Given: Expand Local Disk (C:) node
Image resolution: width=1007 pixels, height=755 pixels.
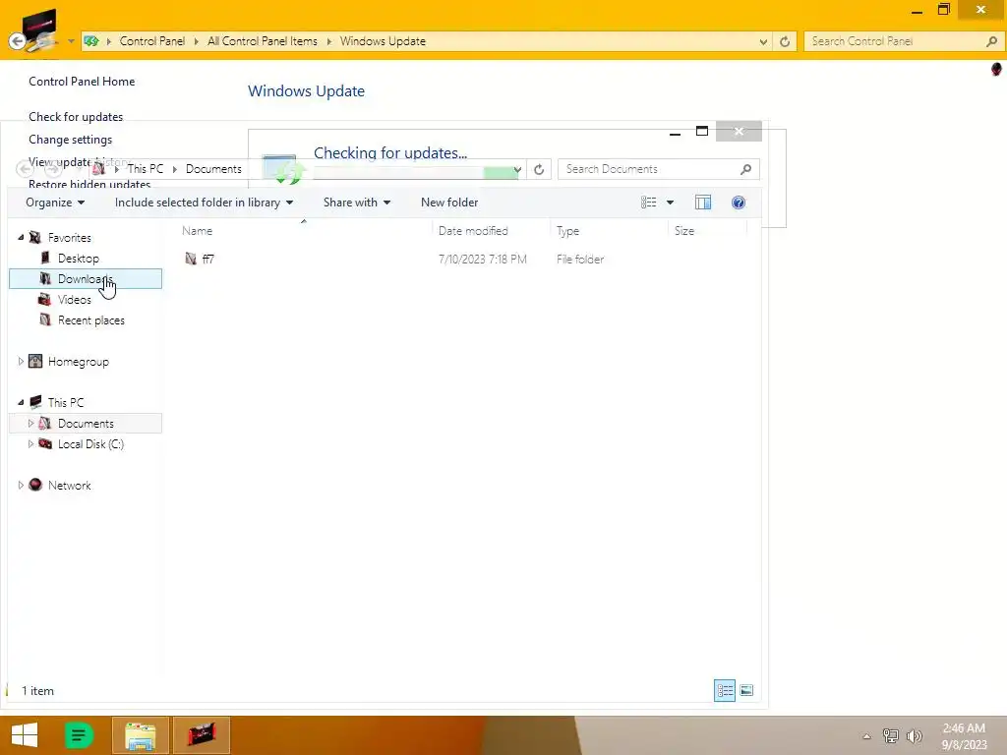Looking at the screenshot, I should (x=30, y=443).
